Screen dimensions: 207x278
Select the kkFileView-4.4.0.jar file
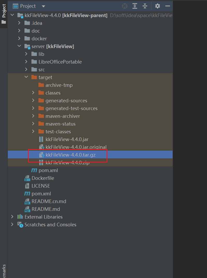[x=67, y=139]
